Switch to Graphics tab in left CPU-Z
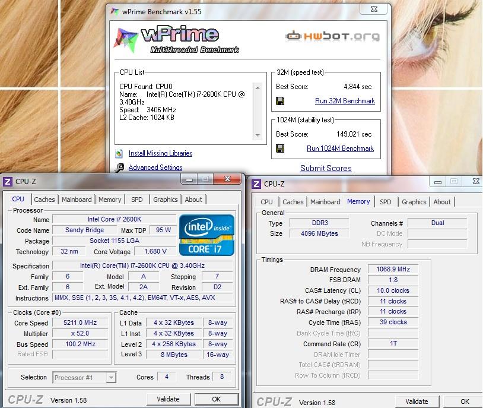483x408 pixels. pos(166,200)
